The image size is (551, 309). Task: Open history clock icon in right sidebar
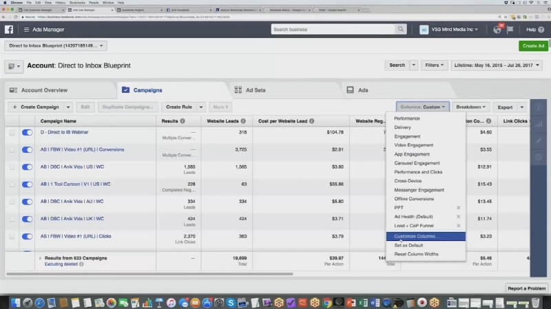[x=539, y=157]
